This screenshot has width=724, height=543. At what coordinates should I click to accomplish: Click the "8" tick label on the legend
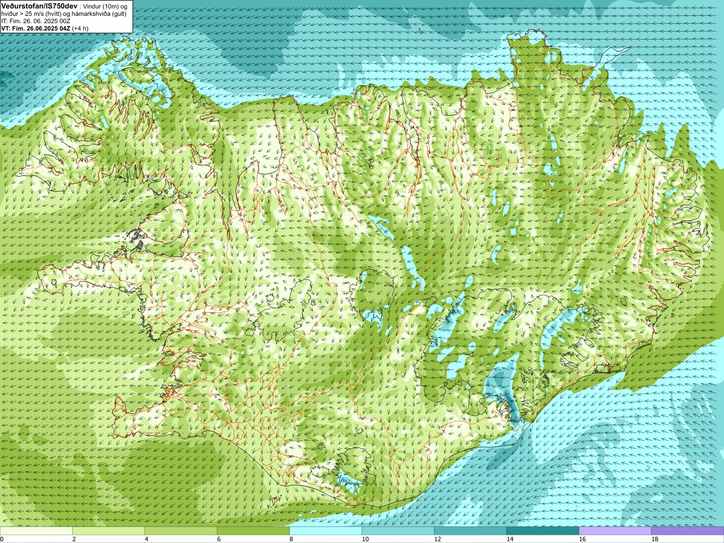point(291,539)
